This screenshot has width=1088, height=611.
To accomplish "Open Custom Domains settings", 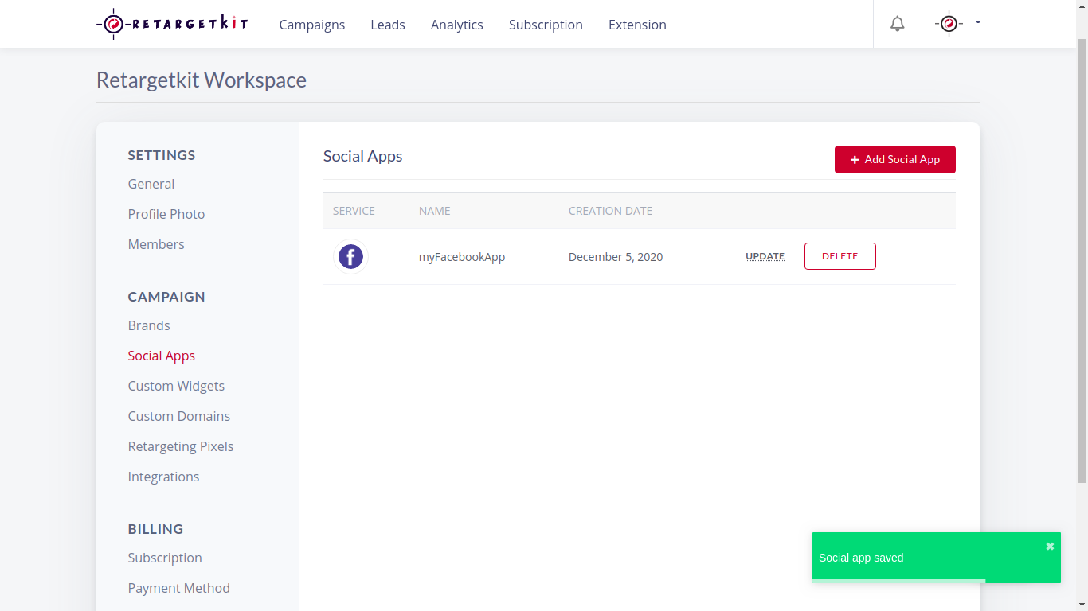I will click(179, 416).
